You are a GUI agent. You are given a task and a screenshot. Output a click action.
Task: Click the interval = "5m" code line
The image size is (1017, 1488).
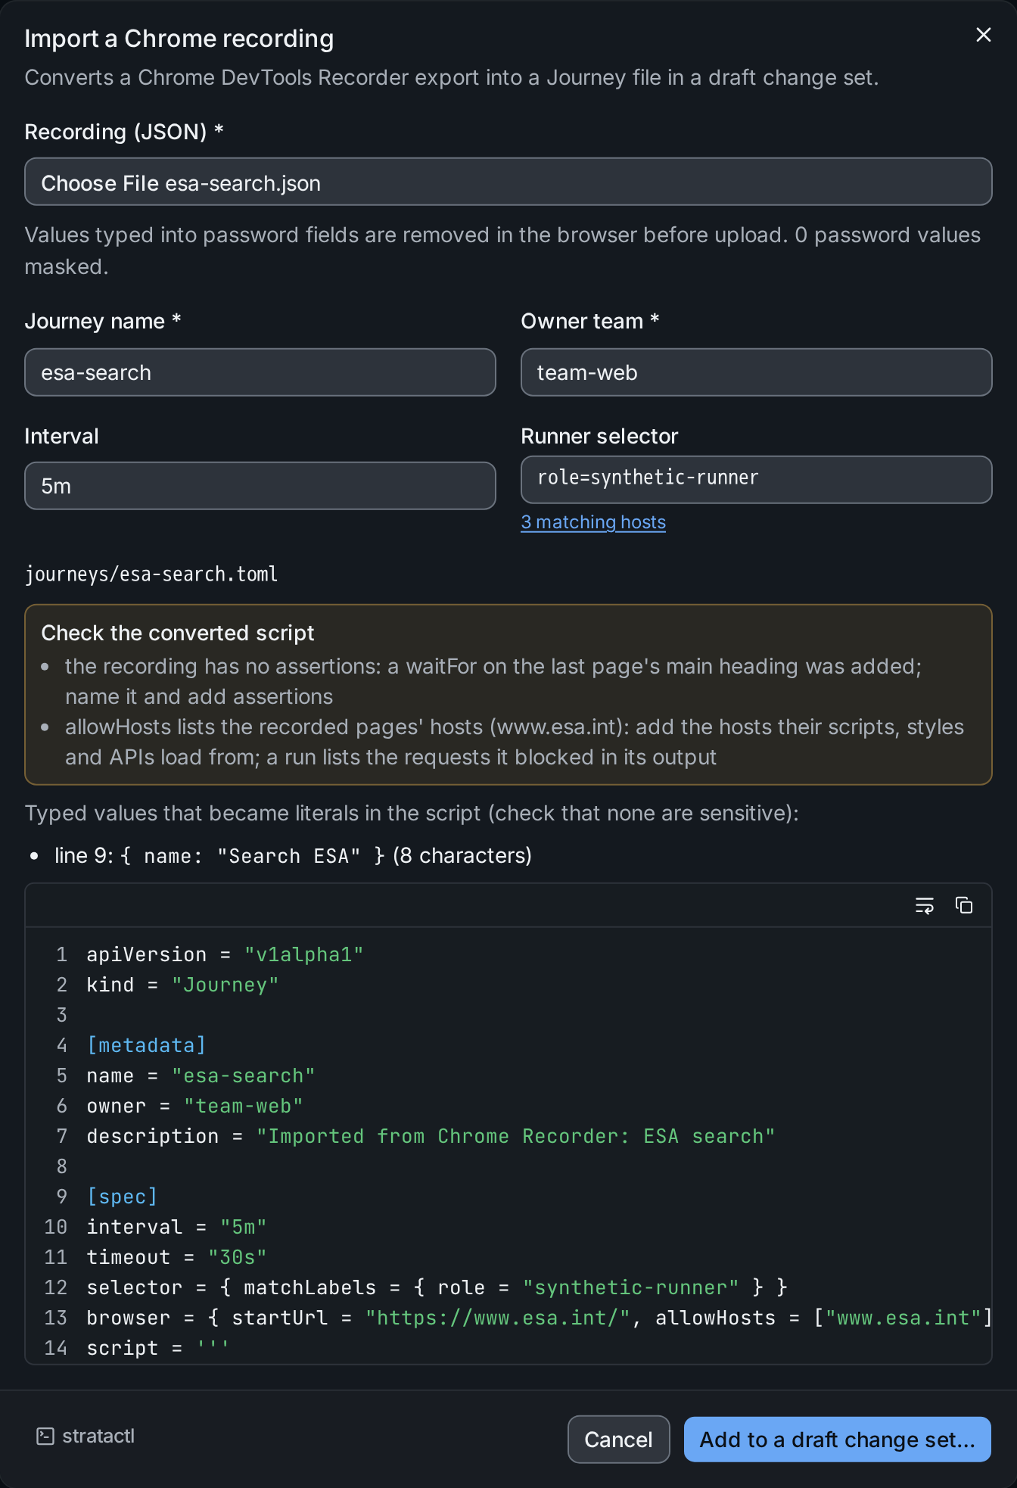click(176, 1227)
